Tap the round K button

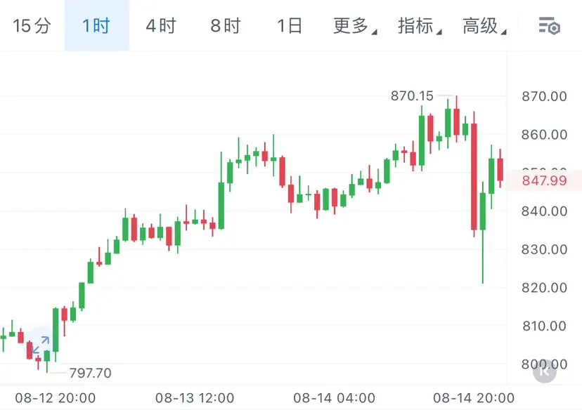pos(544,371)
